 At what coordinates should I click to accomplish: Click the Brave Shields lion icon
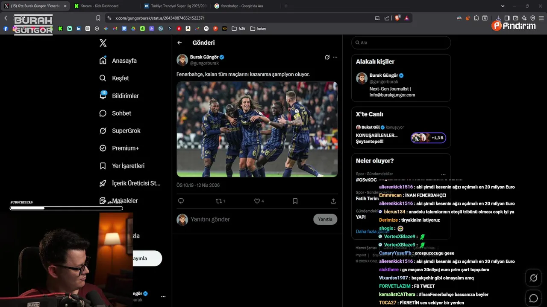[x=397, y=18]
